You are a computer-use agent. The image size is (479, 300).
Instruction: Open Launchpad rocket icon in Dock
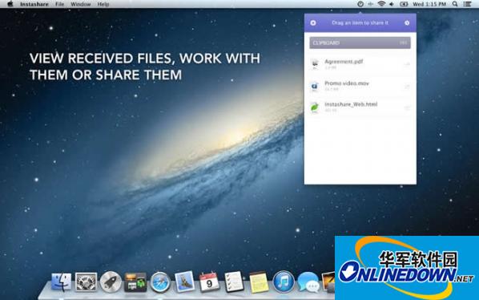click(111, 282)
